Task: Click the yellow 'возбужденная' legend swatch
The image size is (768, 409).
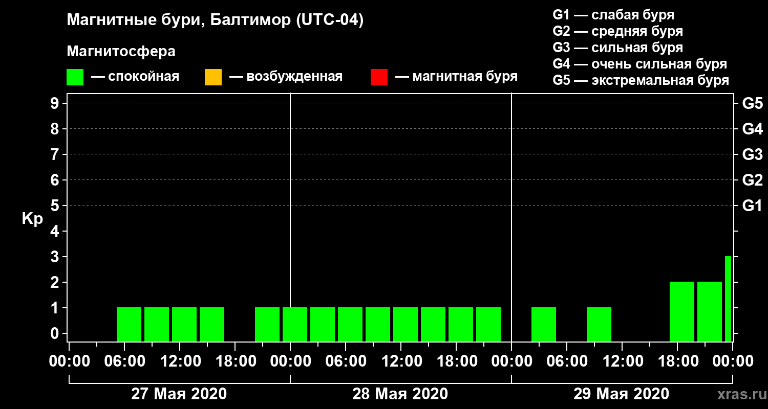Action: coord(213,77)
